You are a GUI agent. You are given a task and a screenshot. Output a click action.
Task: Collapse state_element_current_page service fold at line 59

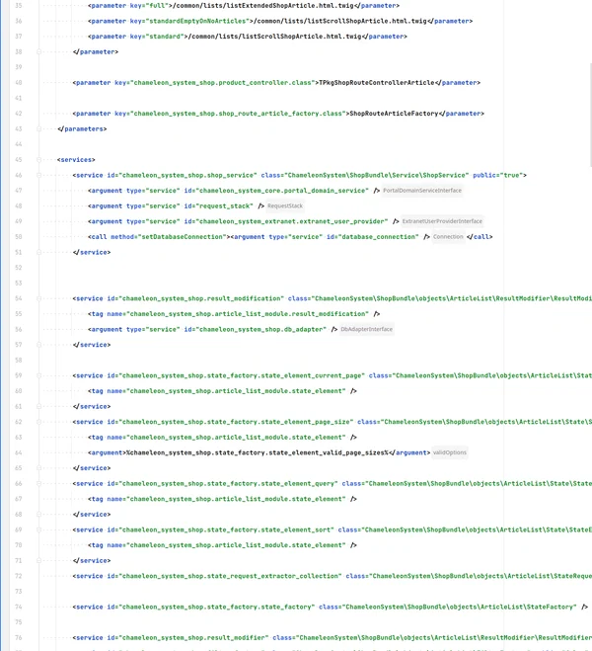pyautogui.click(x=38, y=375)
